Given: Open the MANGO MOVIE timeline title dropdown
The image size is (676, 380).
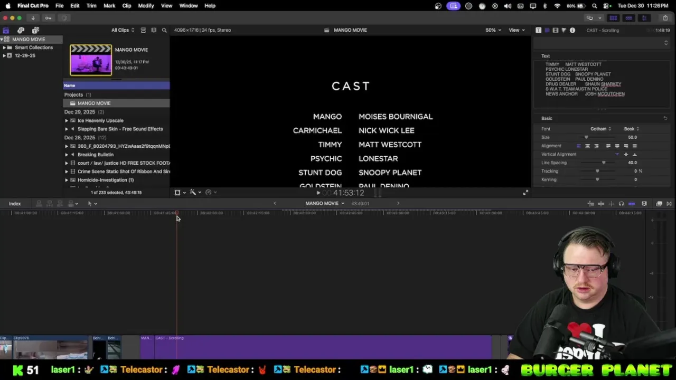Looking at the screenshot, I should [325, 203].
